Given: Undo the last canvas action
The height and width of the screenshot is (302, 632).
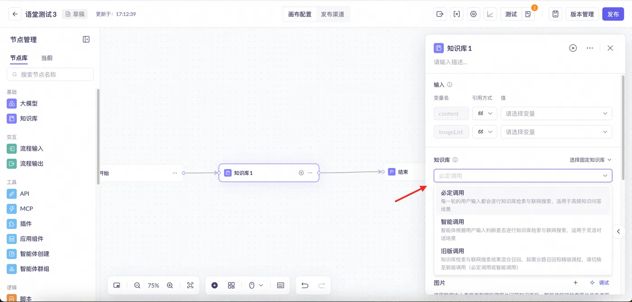Looking at the screenshot, I should tap(305, 285).
